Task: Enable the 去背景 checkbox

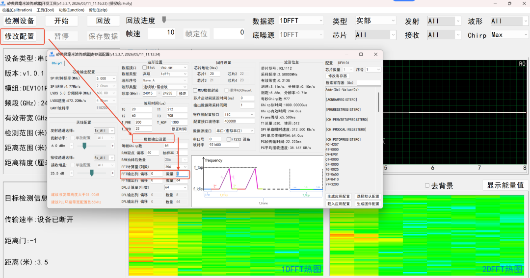Action: pos(427,185)
